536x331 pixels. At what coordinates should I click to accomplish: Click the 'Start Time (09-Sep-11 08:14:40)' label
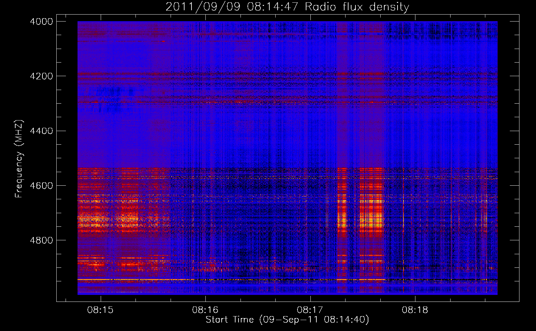(287, 320)
